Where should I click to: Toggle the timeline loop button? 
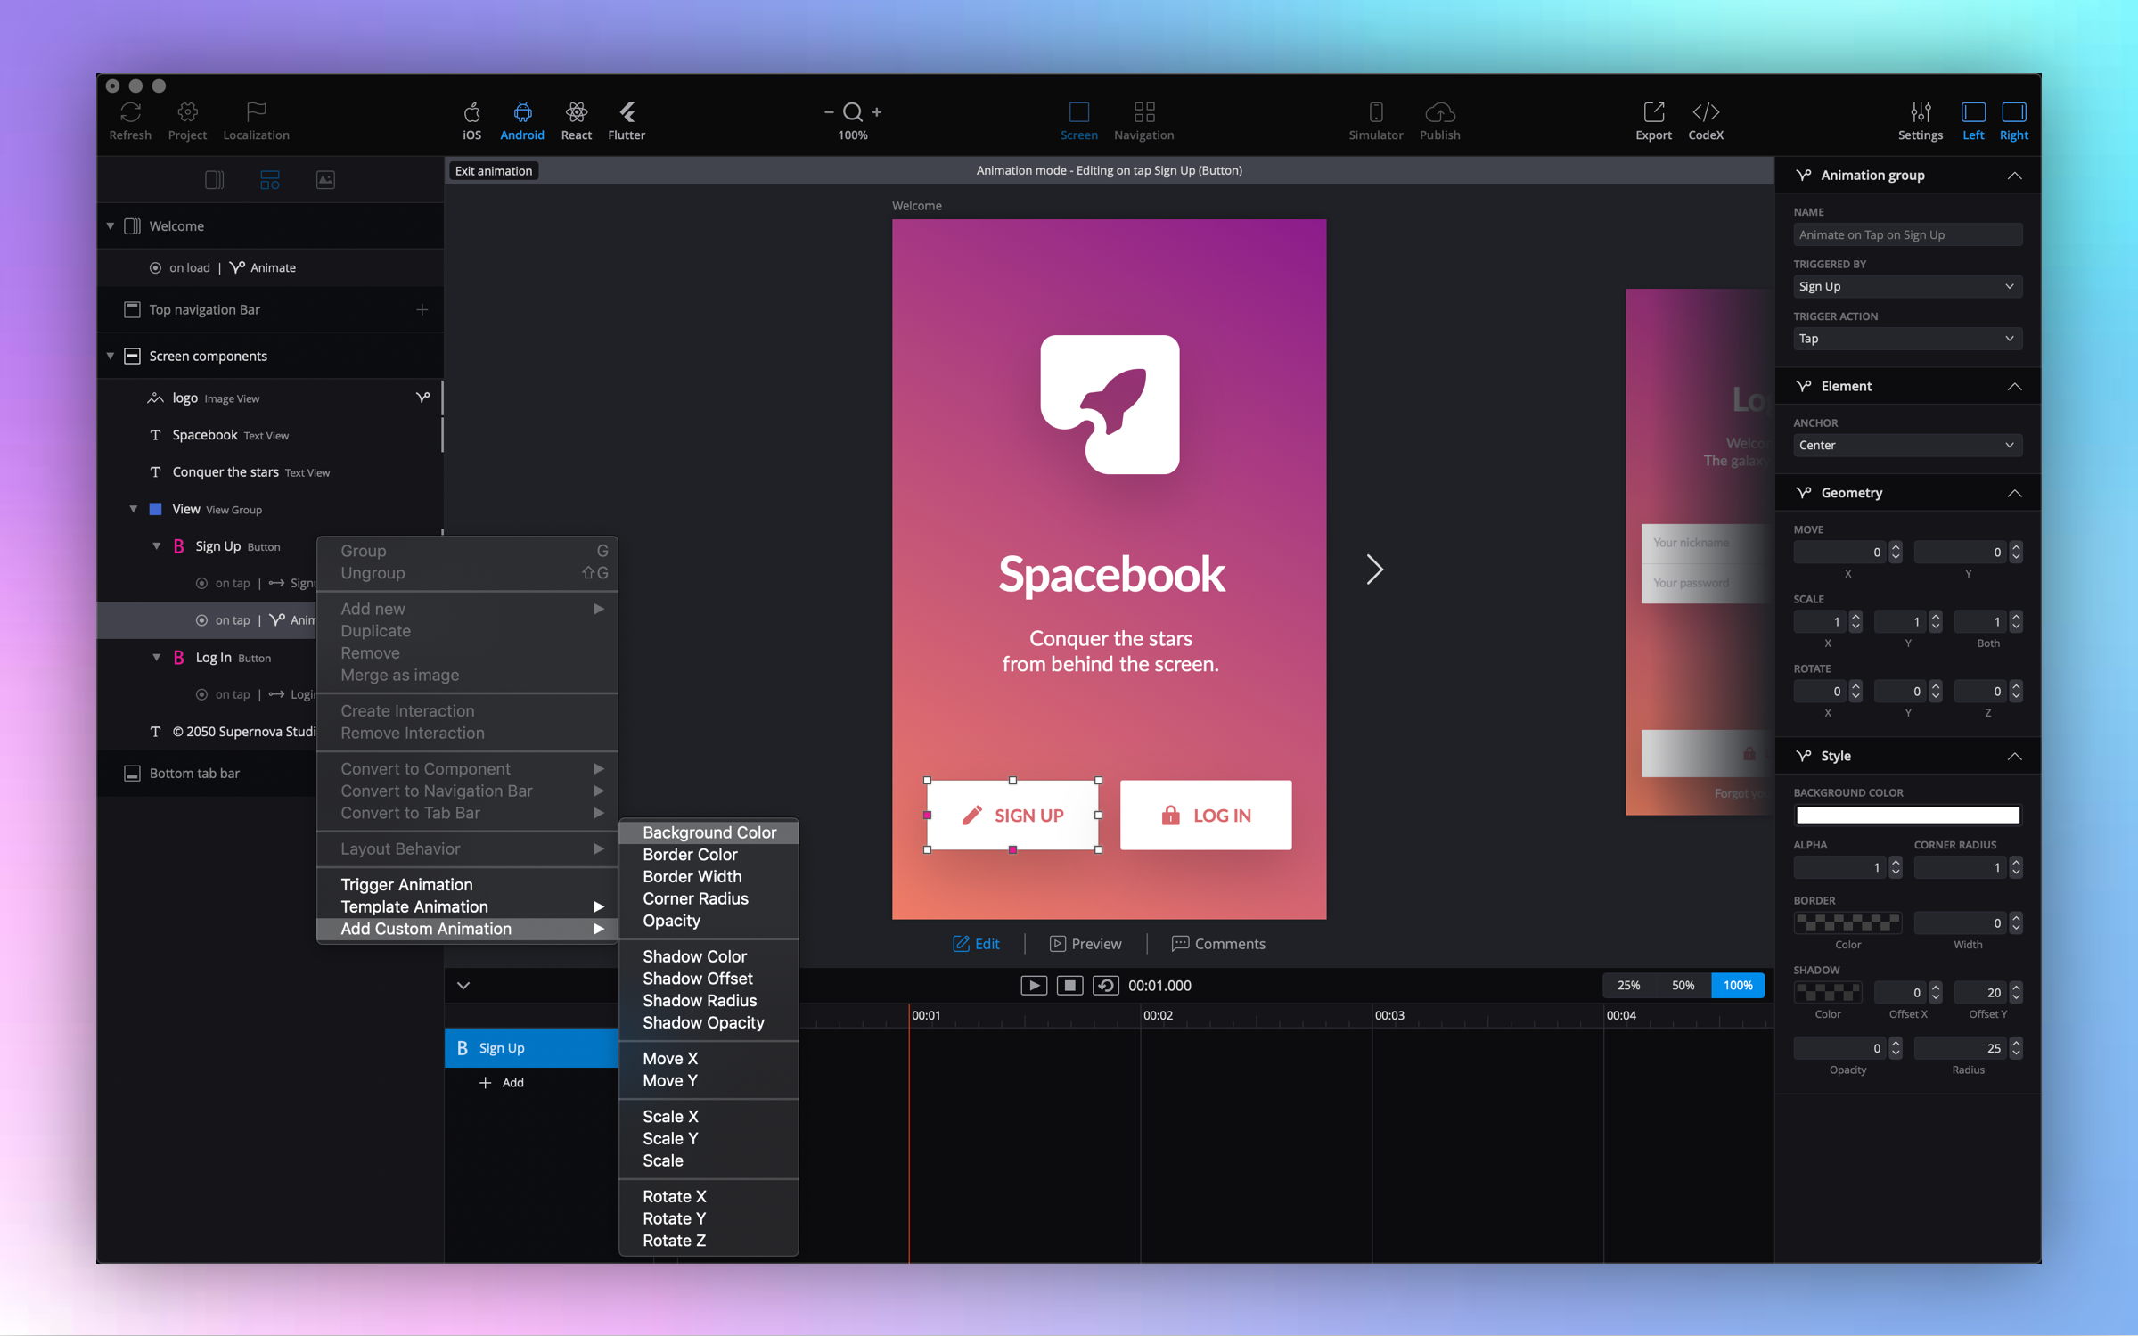(x=1105, y=985)
